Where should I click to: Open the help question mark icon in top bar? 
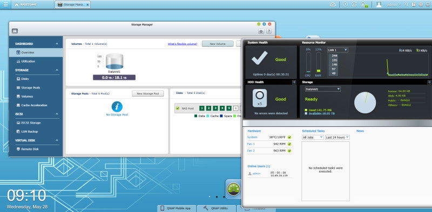tap(414, 4)
